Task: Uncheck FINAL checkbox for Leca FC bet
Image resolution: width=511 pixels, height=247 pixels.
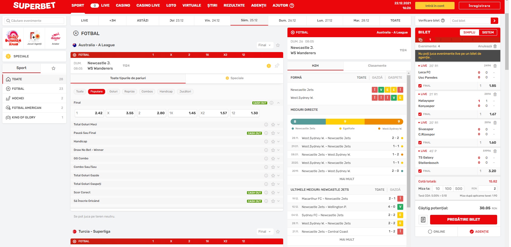Action: pyautogui.click(x=420, y=86)
